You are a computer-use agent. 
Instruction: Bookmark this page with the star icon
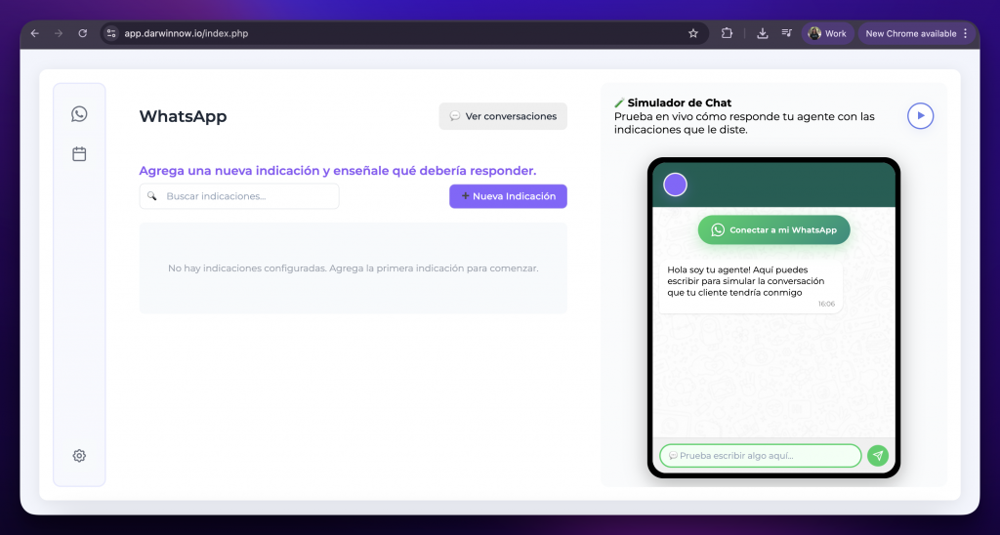[x=693, y=33]
